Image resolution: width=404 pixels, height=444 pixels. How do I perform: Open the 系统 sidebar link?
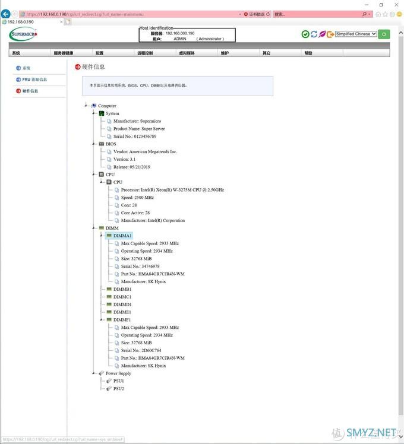[x=26, y=68]
